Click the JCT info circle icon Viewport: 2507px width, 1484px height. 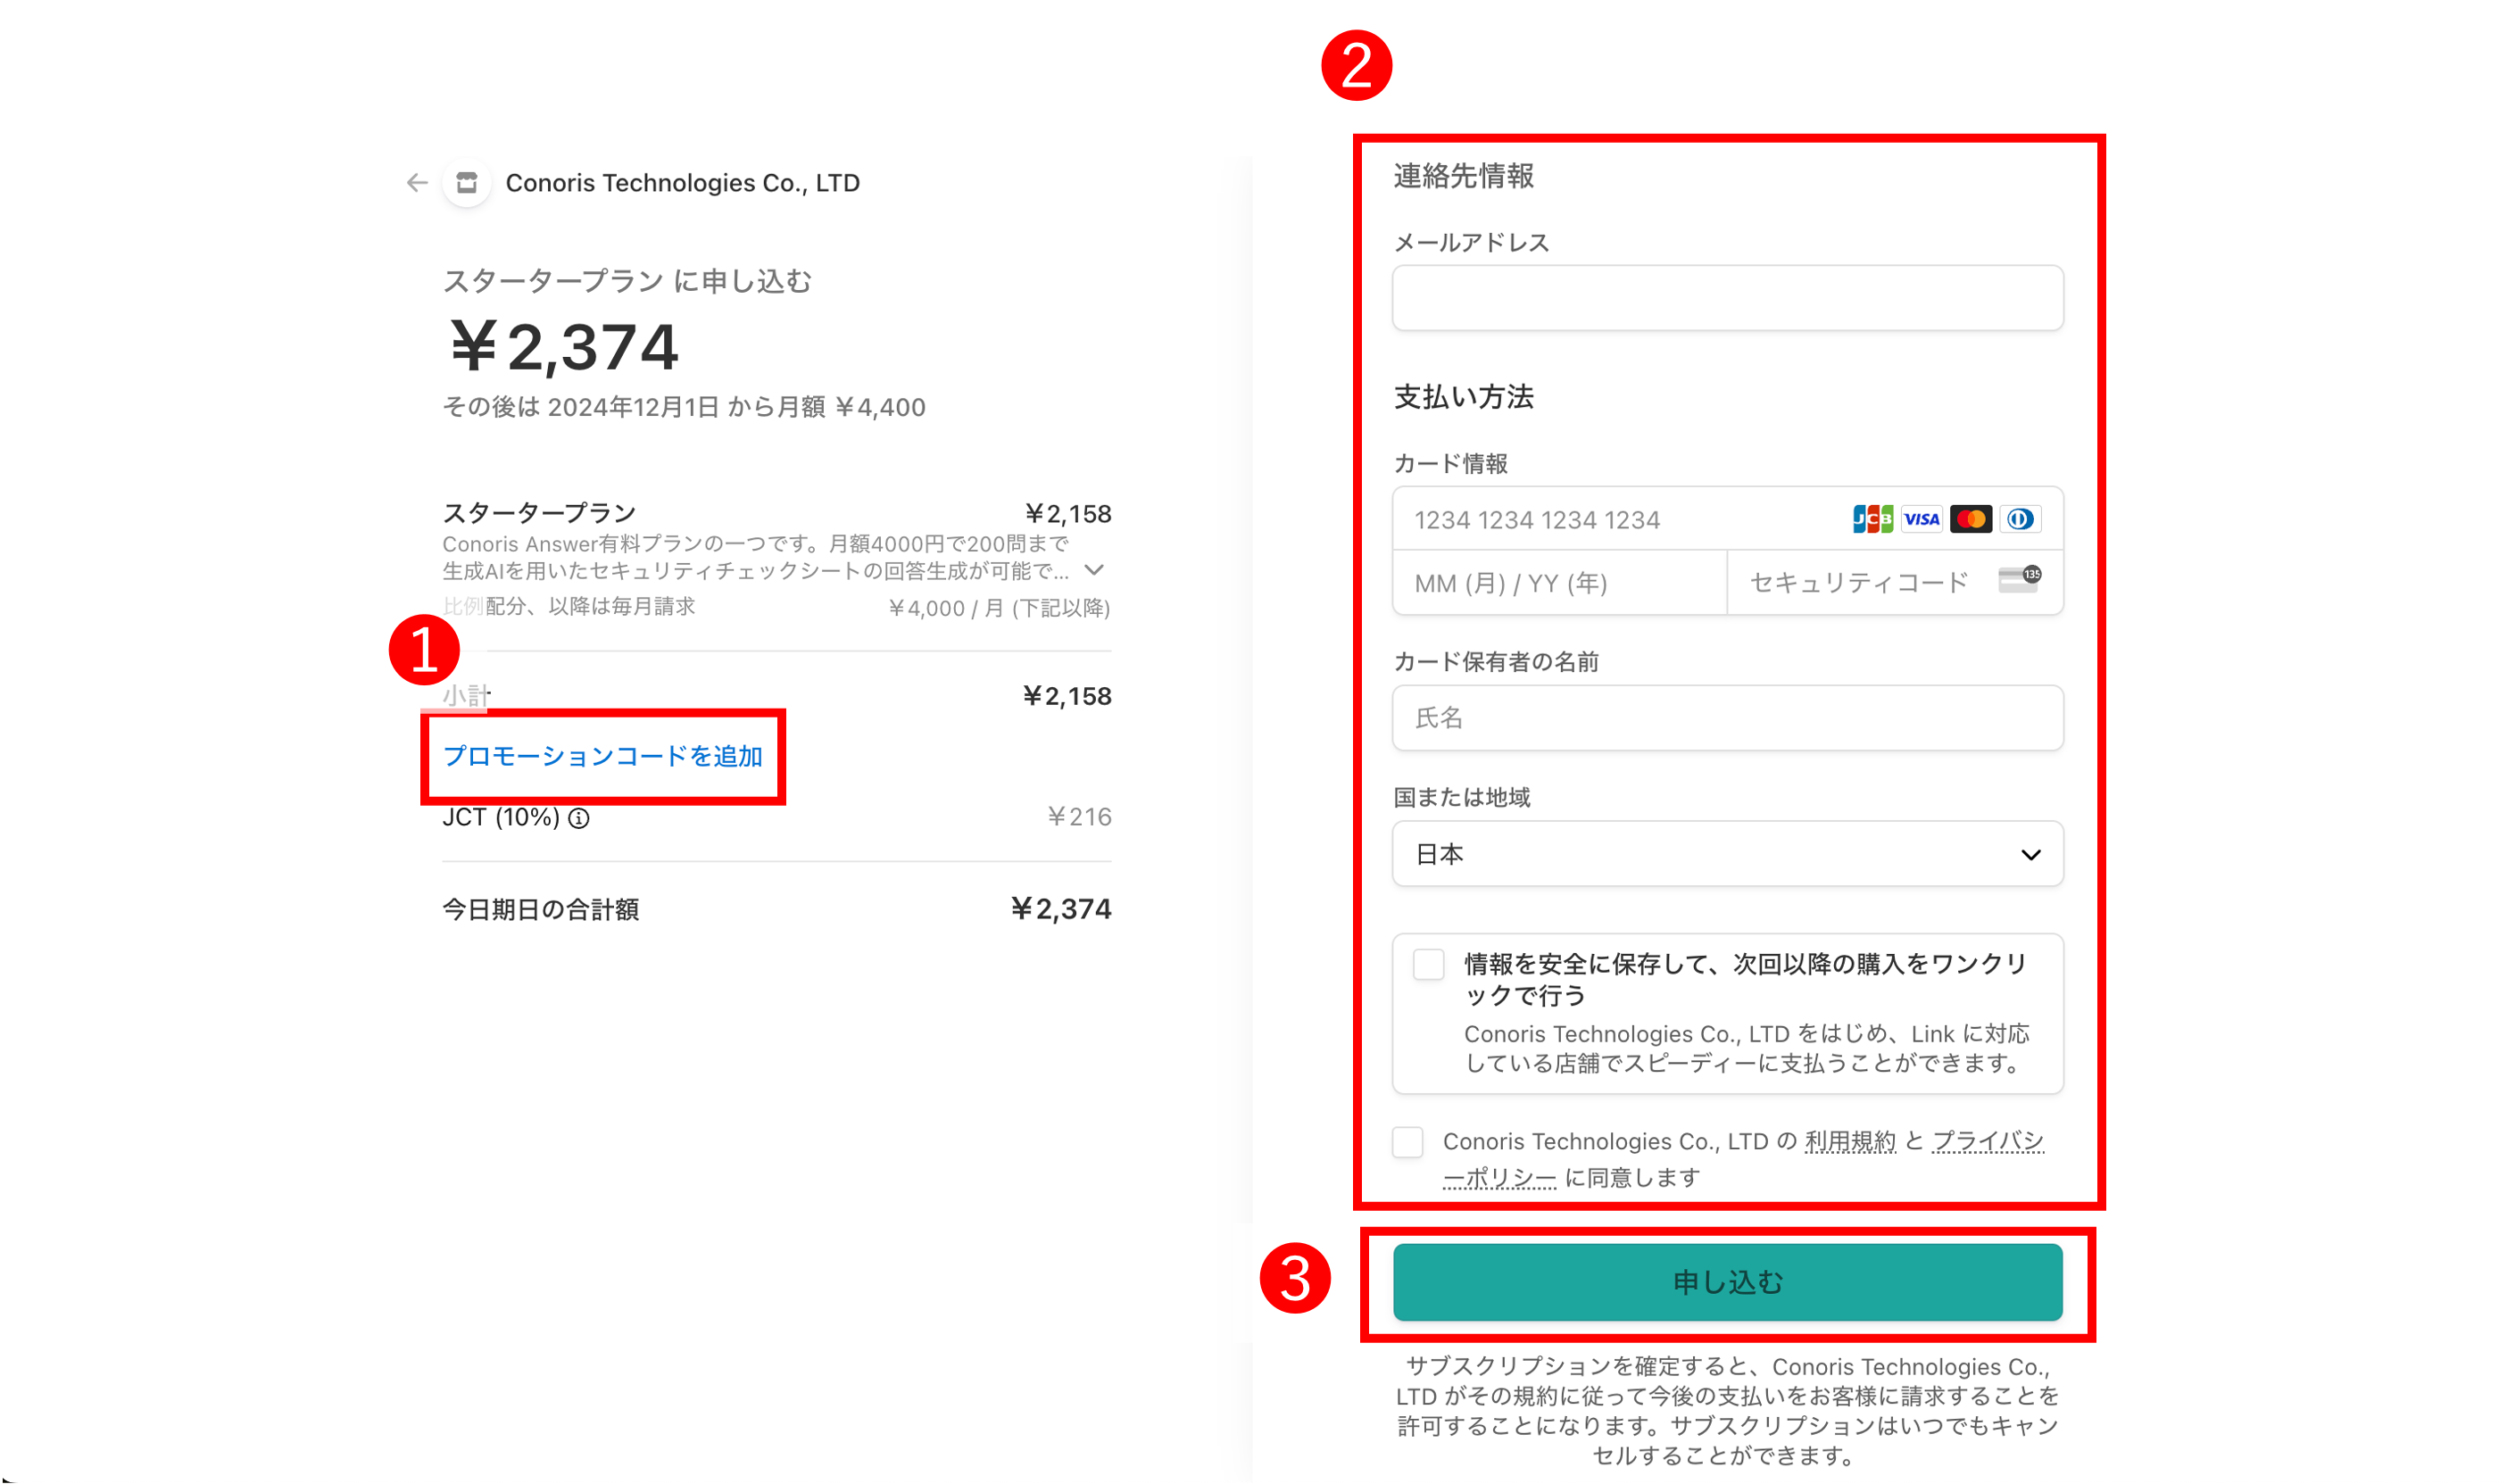pos(579,819)
